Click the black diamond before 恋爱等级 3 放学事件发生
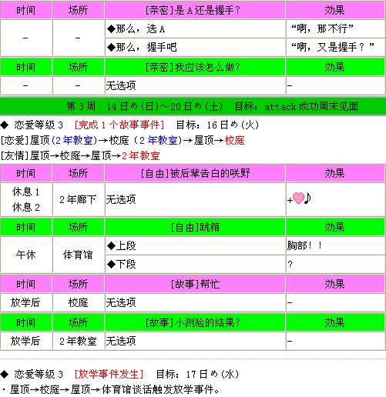 (x=5, y=374)
